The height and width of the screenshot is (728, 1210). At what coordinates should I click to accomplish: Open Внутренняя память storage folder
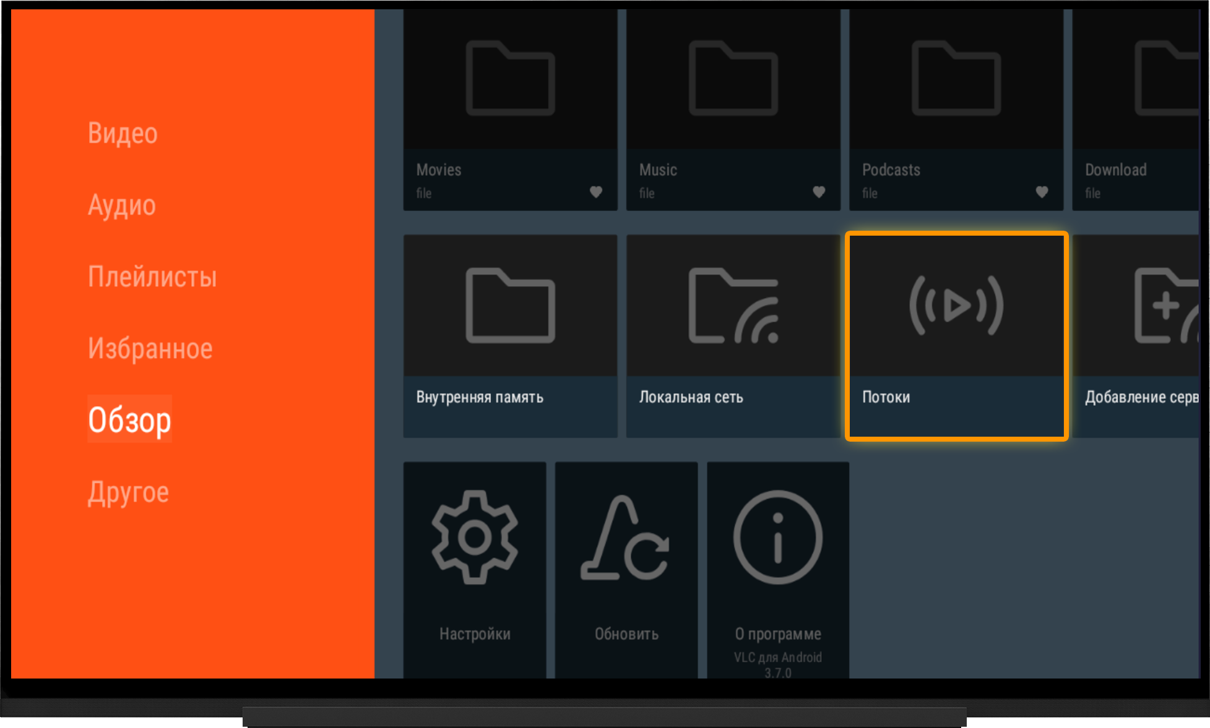point(510,336)
